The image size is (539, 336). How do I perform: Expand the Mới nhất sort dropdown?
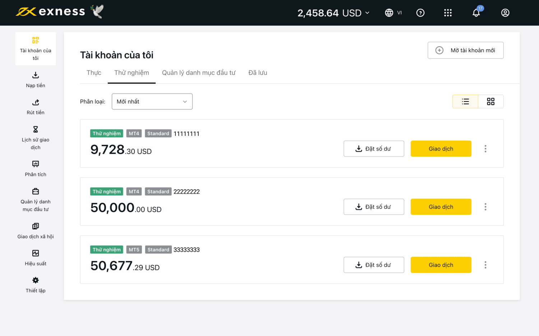pyautogui.click(x=152, y=101)
